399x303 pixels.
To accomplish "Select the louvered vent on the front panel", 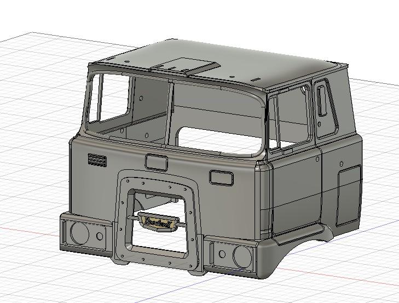I will pyautogui.click(x=96, y=159).
